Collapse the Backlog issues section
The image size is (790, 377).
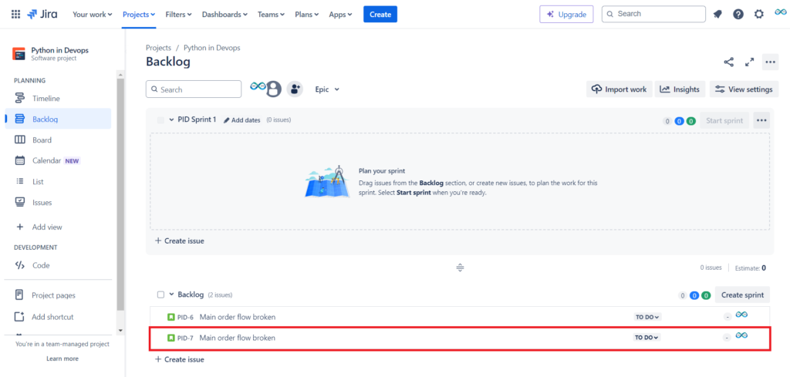(x=171, y=295)
